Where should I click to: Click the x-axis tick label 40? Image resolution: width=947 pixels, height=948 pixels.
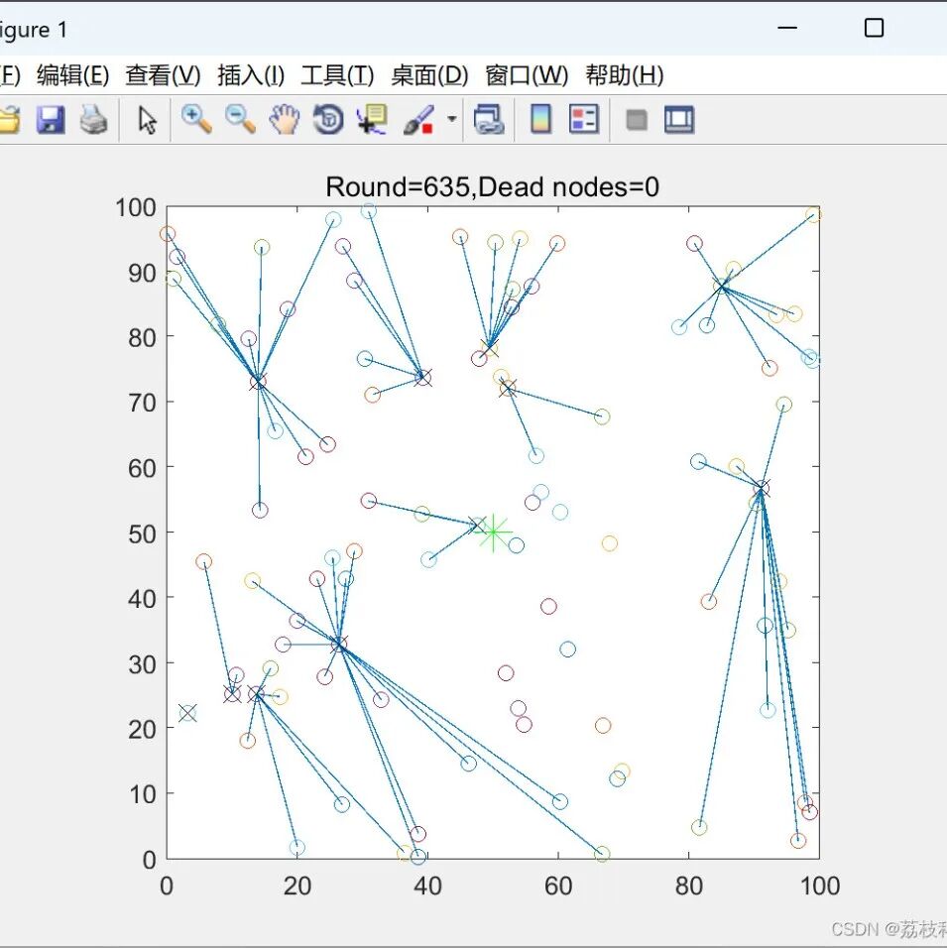point(427,887)
